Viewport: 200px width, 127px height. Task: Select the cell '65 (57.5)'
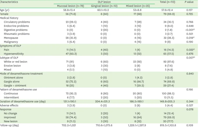coord(169,54)
